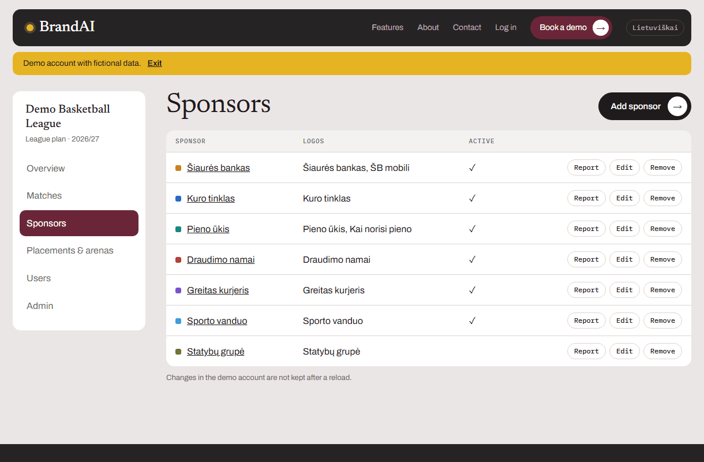Screen dimensions: 704x462
Task: View Report for Šiaurės bankas
Action: coord(586,167)
